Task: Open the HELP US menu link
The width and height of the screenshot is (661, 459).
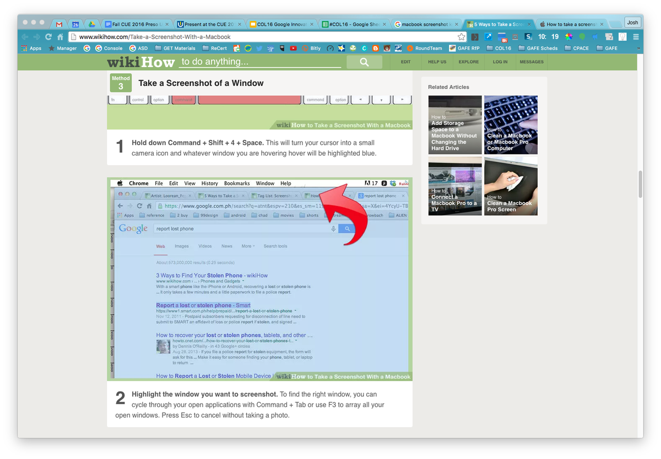Action: (437, 62)
